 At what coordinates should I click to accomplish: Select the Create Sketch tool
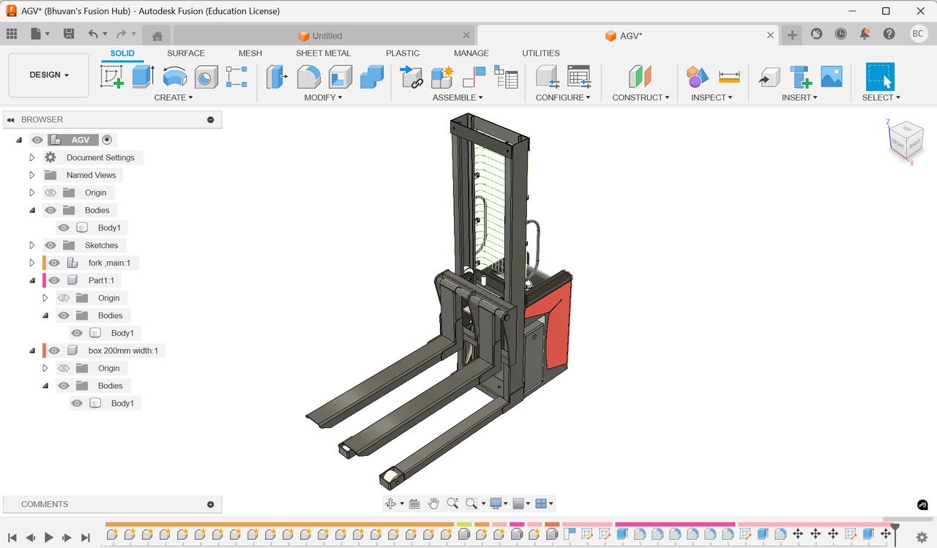[x=111, y=76]
